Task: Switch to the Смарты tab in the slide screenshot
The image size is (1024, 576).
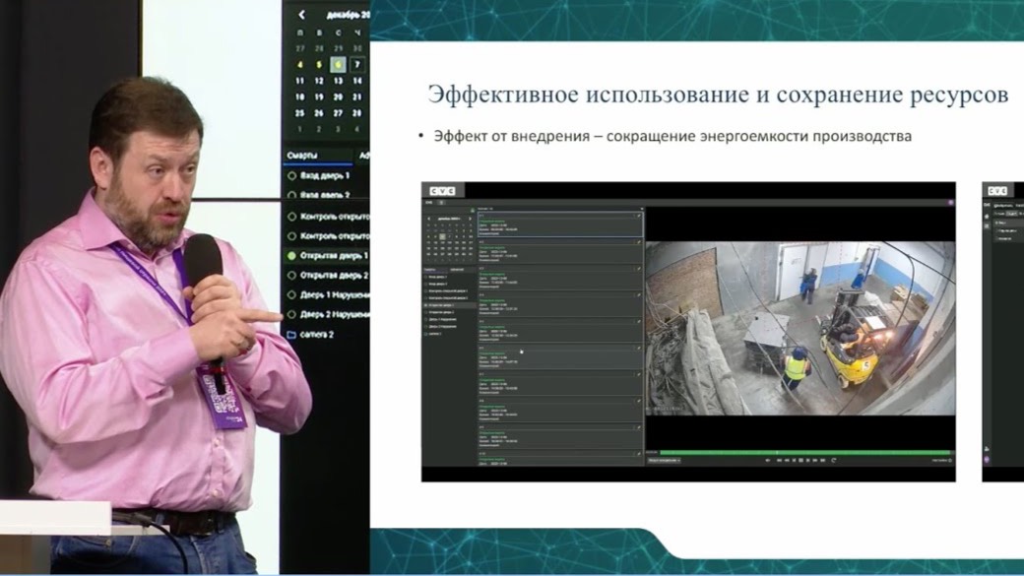Action: [429, 270]
